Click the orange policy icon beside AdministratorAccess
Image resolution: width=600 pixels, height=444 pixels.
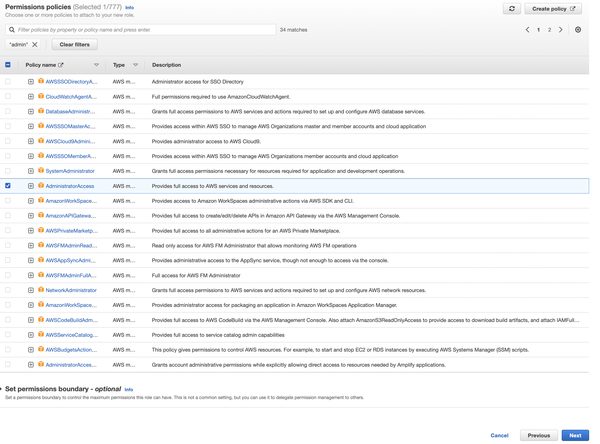point(41,186)
